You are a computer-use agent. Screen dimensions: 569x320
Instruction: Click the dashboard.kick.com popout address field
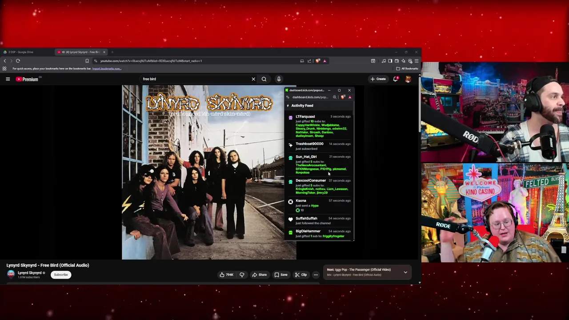[310, 97]
